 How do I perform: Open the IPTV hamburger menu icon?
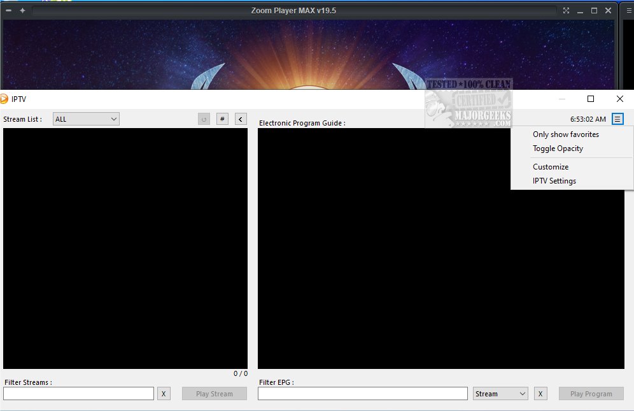click(x=617, y=119)
